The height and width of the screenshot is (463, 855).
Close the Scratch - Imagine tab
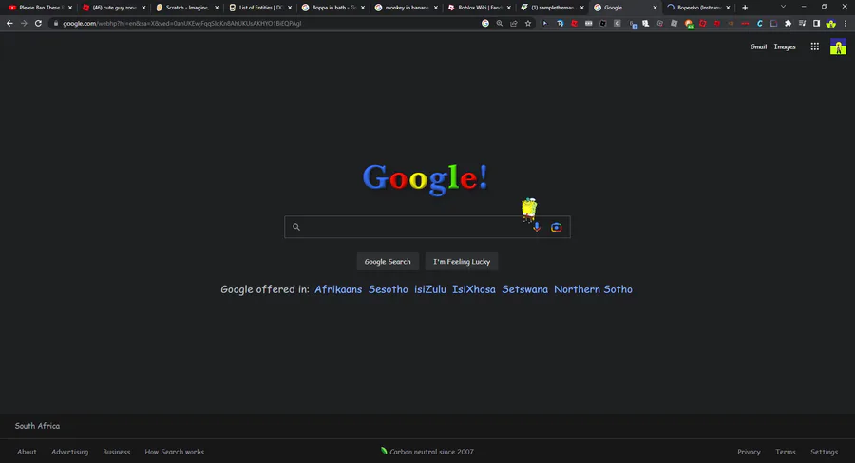tap(217, 8)
